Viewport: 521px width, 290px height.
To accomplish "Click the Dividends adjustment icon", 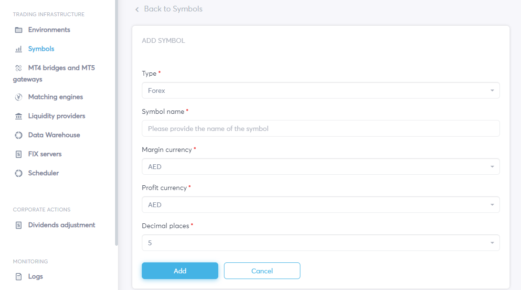I will [19, 225].
